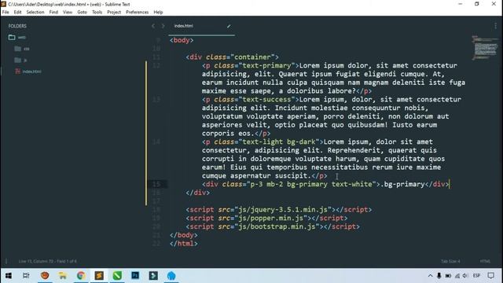Screen dimensions: 503x283
Task: Expand the css folder
Action: [17, 49]
